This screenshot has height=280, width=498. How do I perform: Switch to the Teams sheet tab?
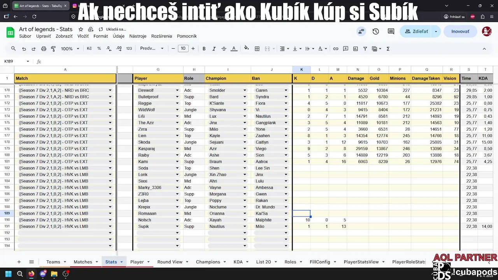[53, 262]
